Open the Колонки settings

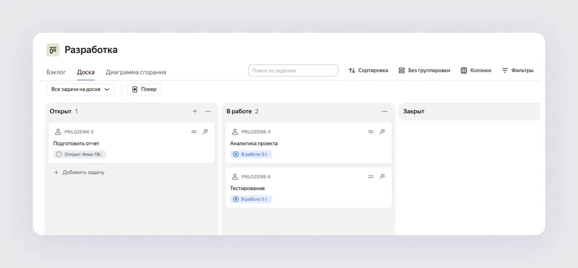[476, 71]
